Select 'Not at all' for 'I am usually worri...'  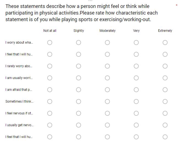pos(50,78)
